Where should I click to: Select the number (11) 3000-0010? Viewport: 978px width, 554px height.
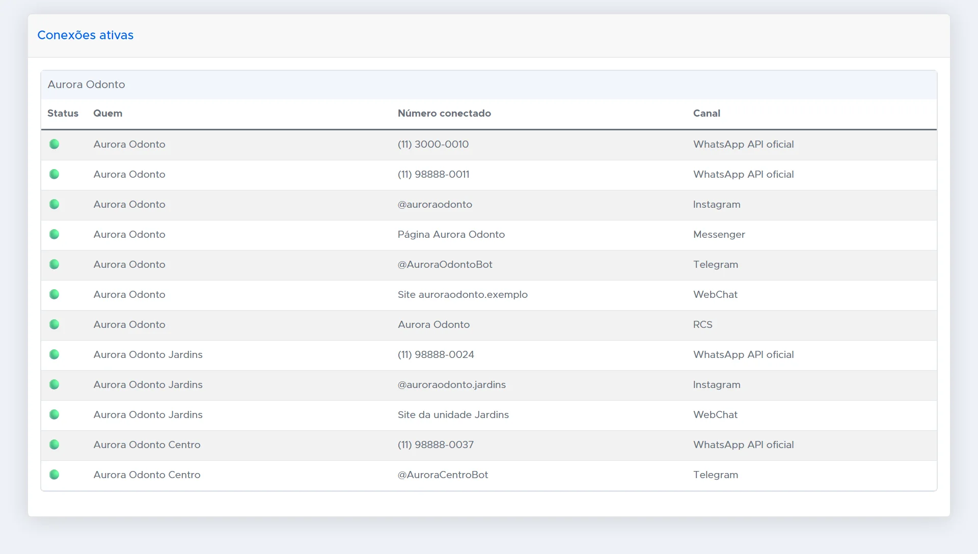[x=433, y=144]
